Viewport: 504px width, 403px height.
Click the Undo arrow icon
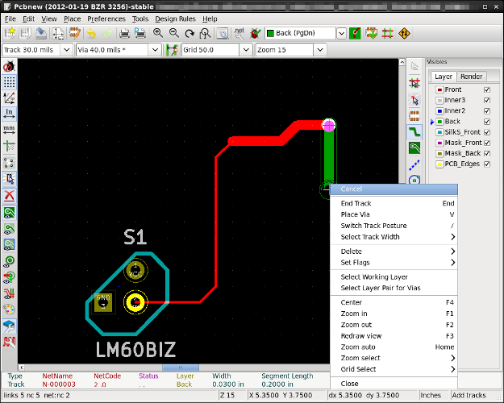[x=91, y=33]
